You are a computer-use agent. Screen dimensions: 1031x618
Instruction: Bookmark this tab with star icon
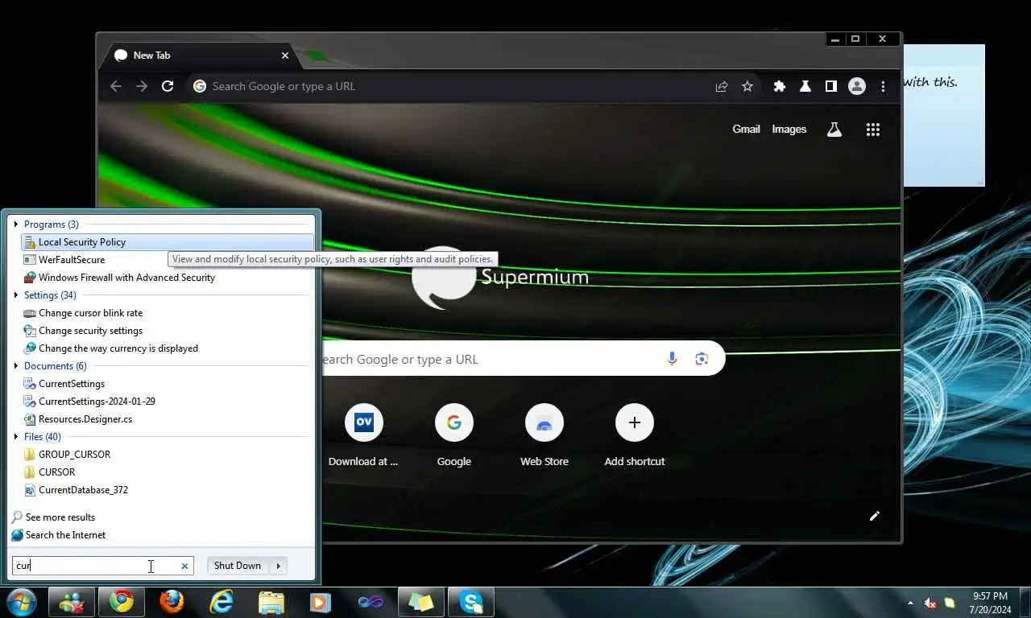pos(747,86)
